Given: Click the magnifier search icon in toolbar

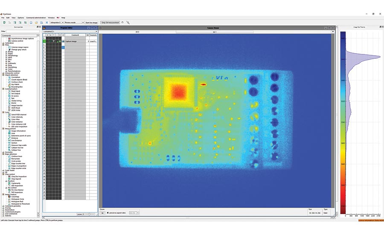Looking at the screenshot, I should click(128, 22).
